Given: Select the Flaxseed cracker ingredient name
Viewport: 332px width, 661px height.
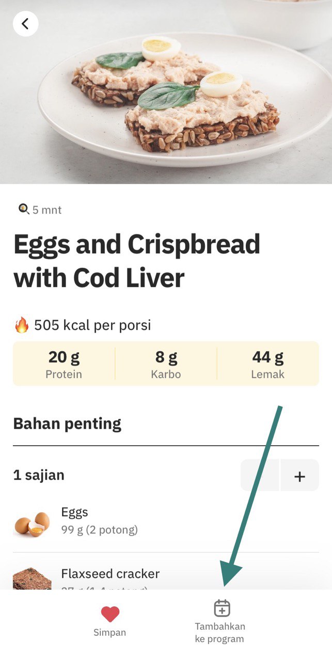Looking at the screenshot, I should (110, 574).
